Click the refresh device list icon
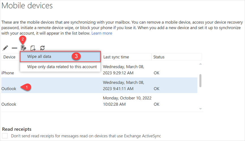Image resolution: width=245 pixels, height=141 pixels. pos(42,48)
